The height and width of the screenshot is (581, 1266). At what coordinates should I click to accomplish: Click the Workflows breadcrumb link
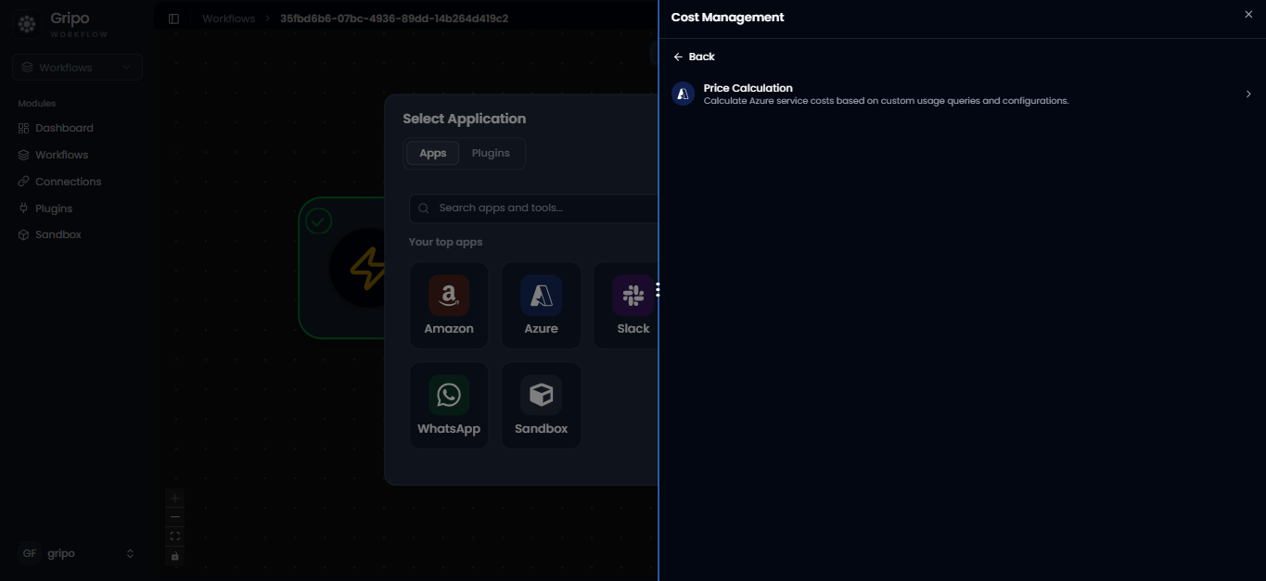click(x=228, y=19)
